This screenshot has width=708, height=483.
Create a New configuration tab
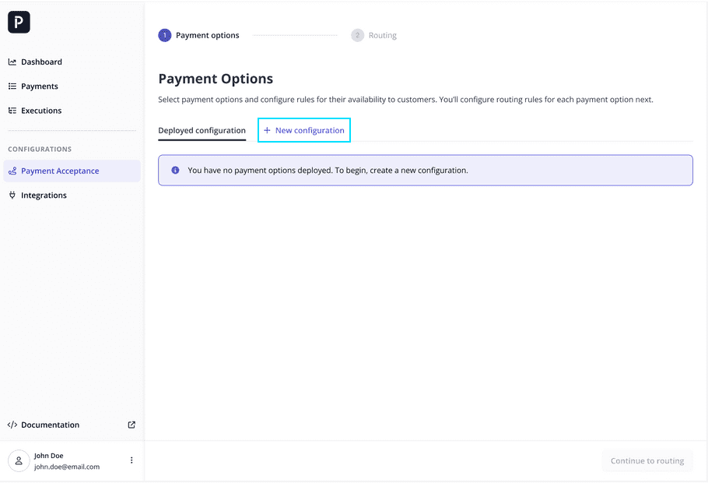(x=304, y=130)
